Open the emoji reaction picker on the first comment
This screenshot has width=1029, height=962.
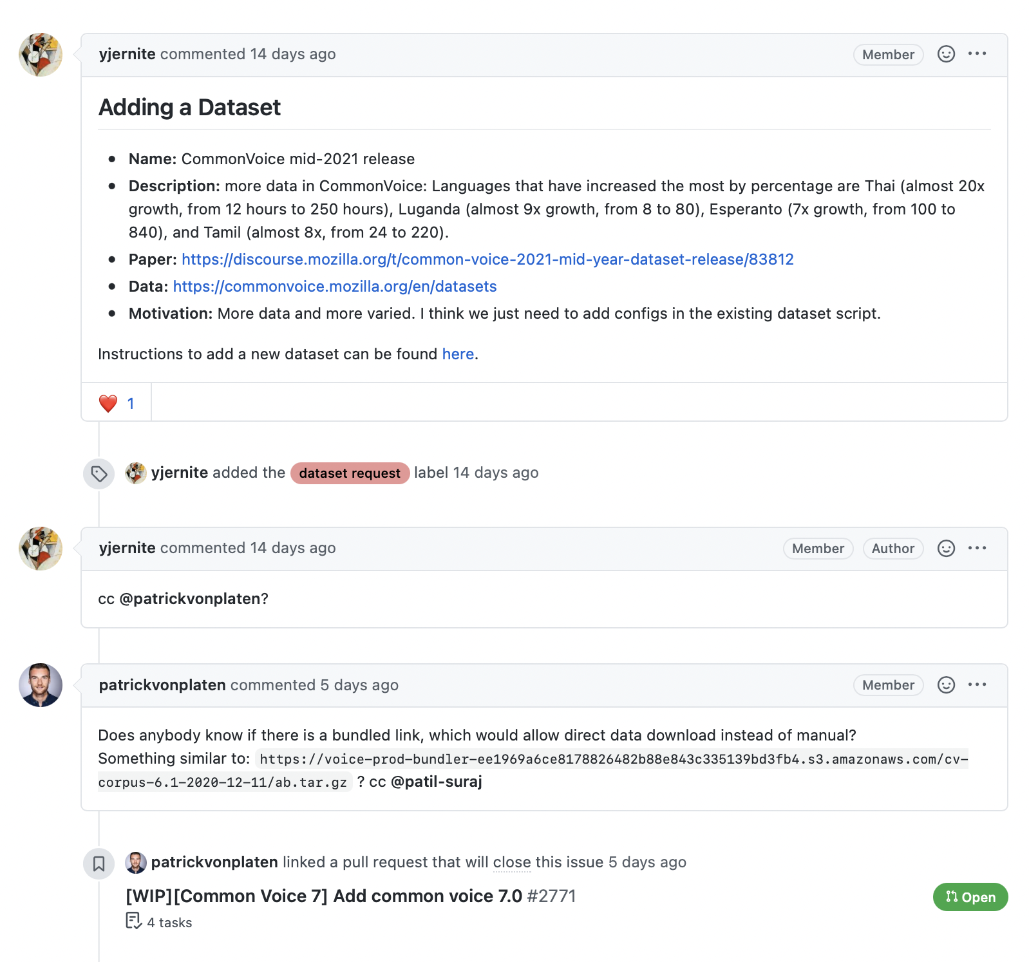point(945,54)
